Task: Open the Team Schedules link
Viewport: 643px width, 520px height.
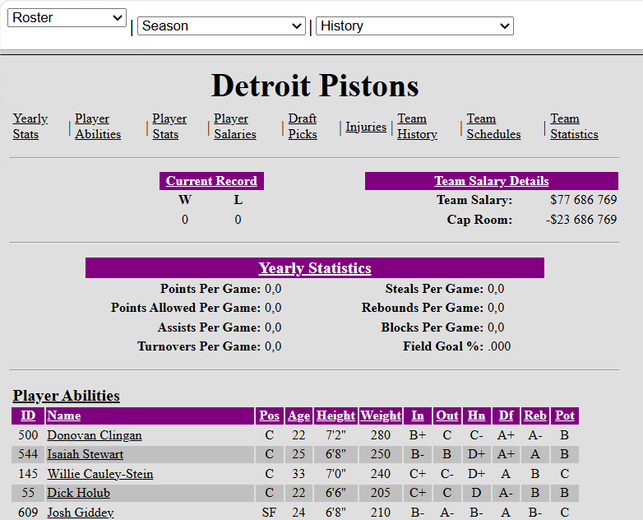Action: pos(493,127)
